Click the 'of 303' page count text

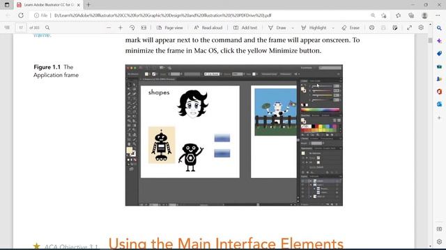pyautogui.click(x=34, y=28)
